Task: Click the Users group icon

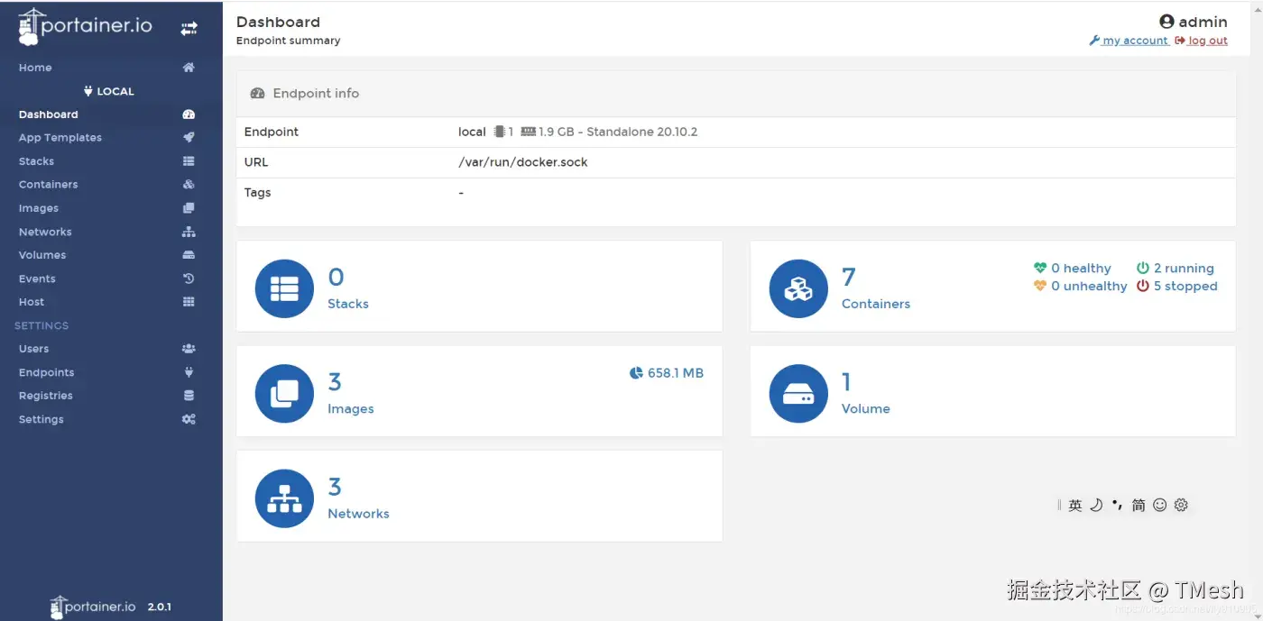Action: point(189,349)
